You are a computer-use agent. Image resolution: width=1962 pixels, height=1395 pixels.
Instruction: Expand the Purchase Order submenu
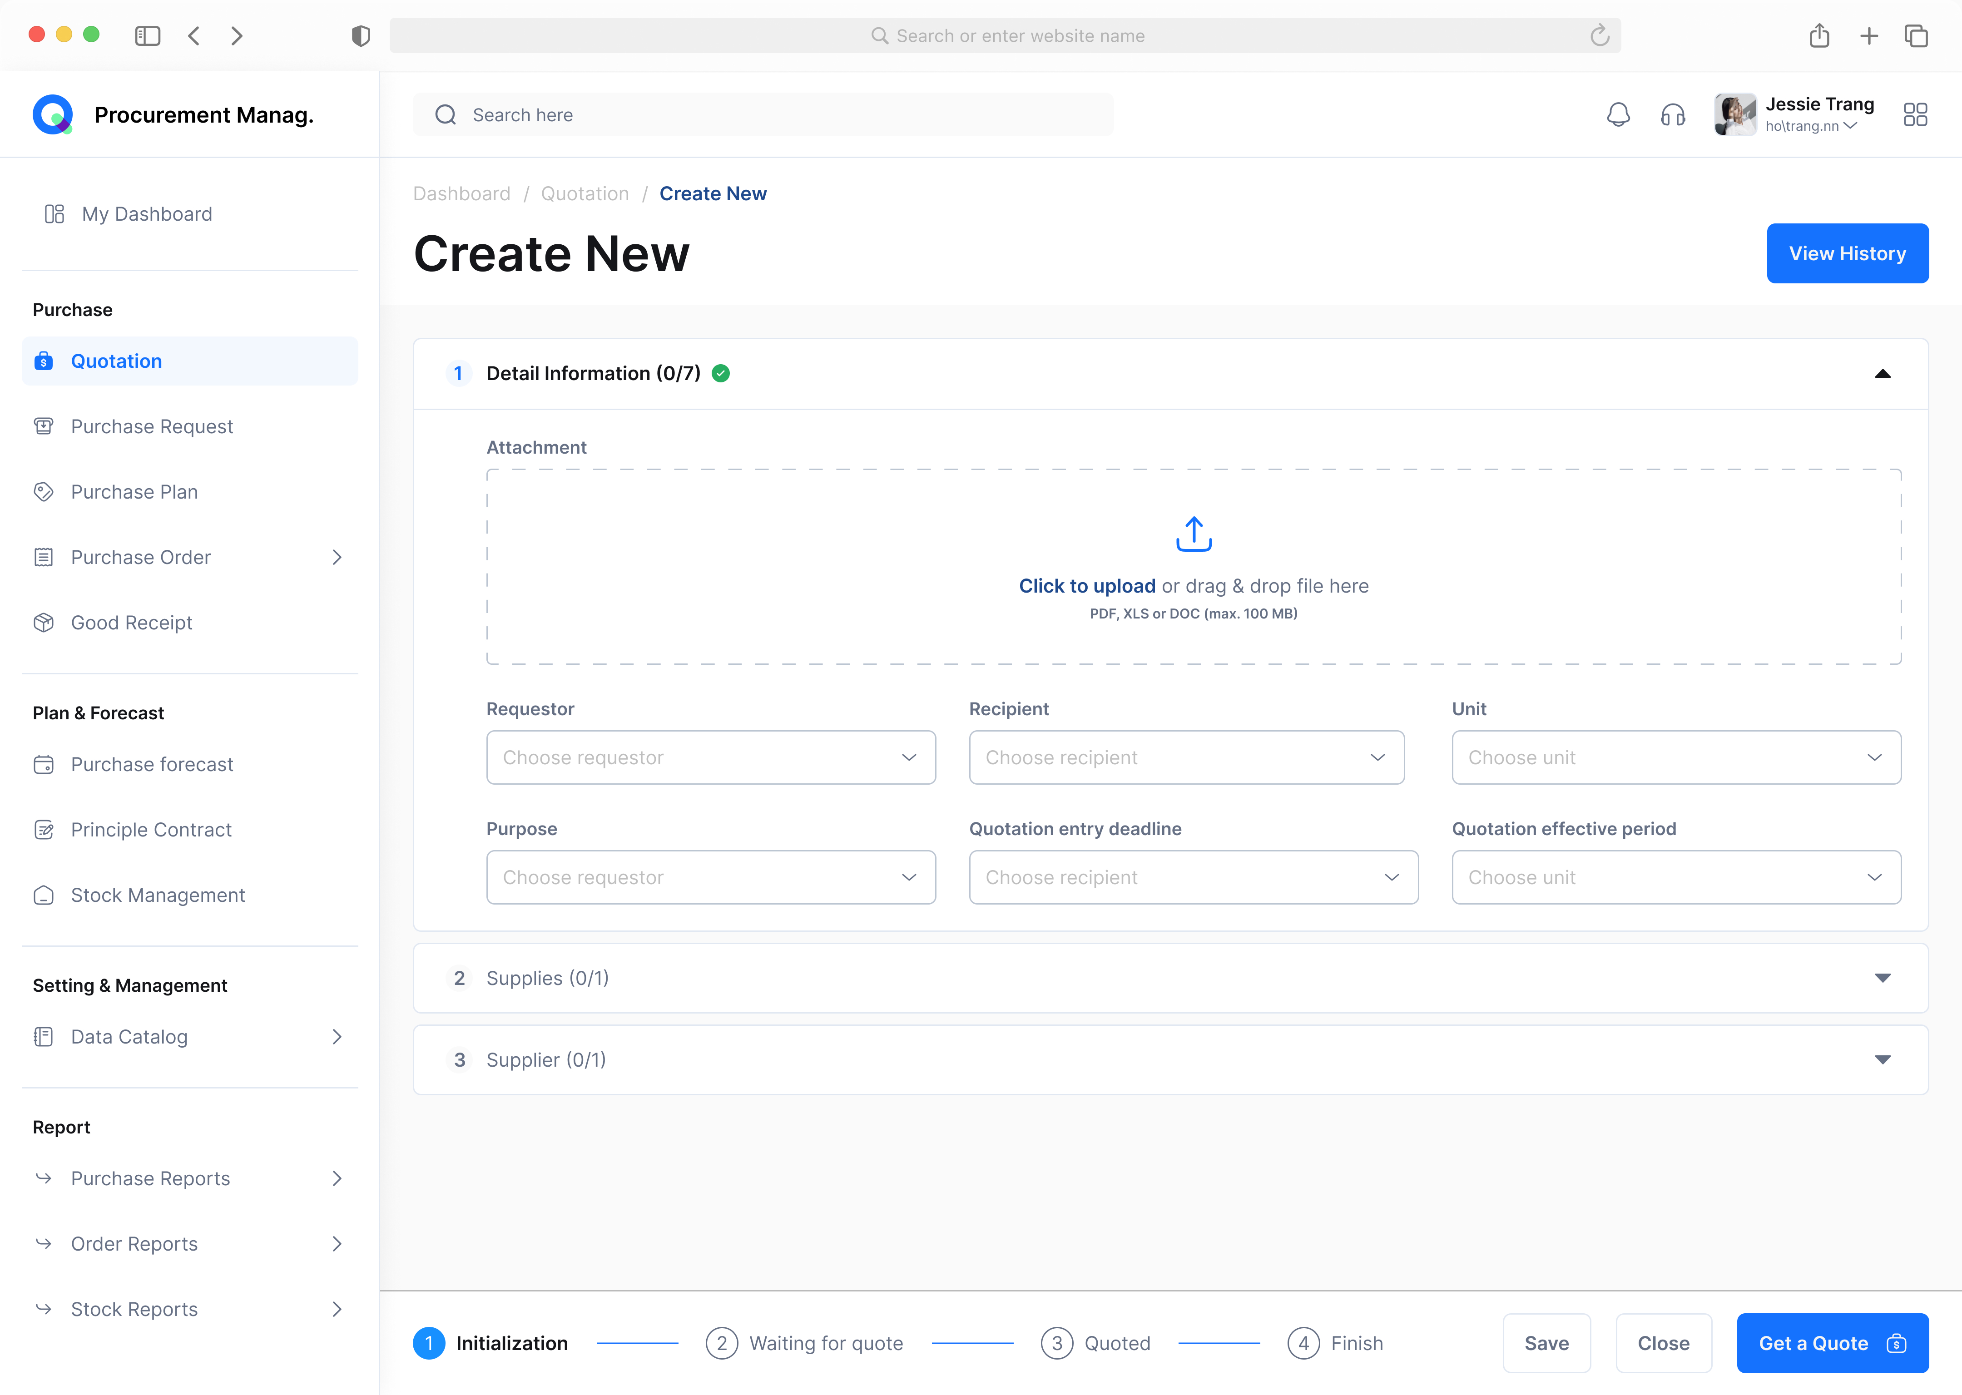click(x=337, y=558)
